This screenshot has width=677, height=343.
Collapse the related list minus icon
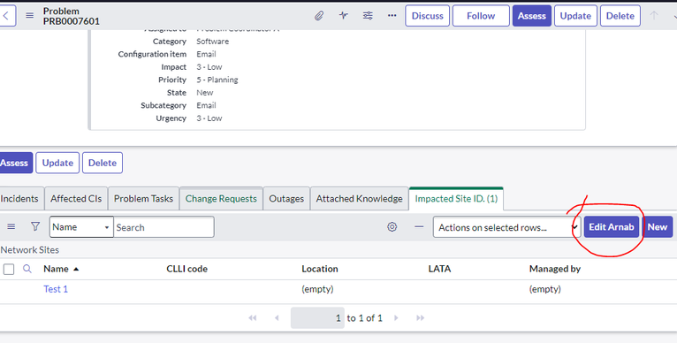click(x=419, y=226)
